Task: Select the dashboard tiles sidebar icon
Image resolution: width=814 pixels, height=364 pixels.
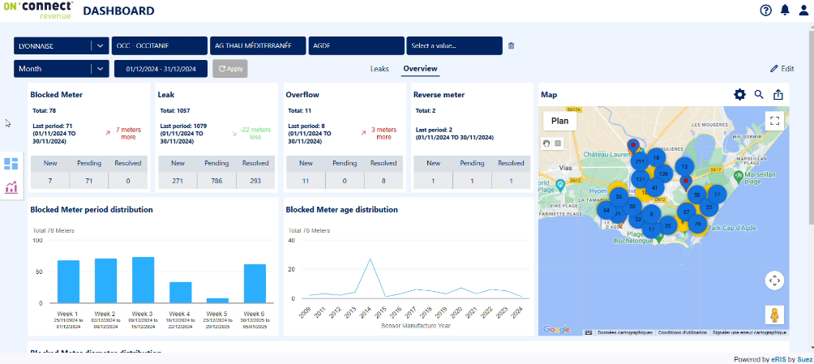Action: coord(11,164)
